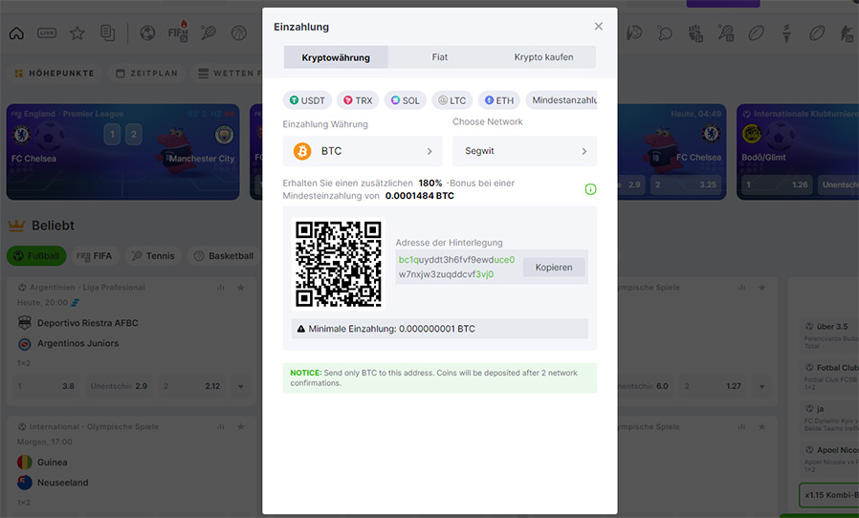Select the soccer ball sport icon
The width and height of the screenshot is (859, 518).
(147, 33)
